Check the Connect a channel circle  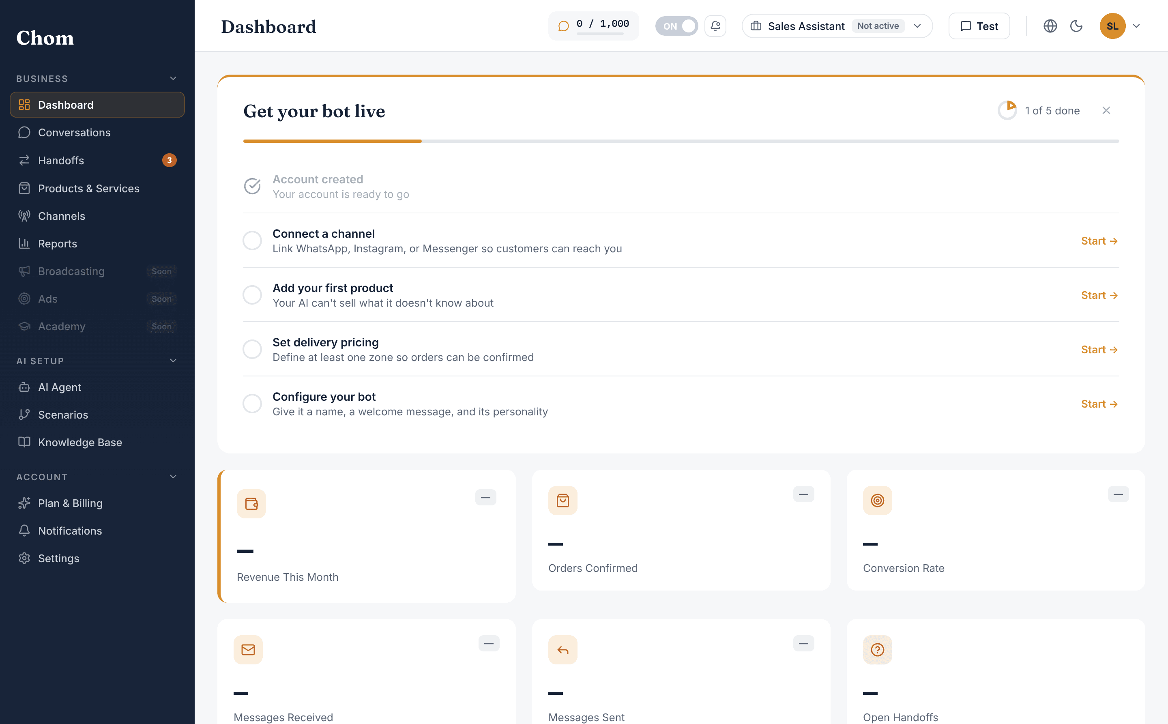[252, 241]
